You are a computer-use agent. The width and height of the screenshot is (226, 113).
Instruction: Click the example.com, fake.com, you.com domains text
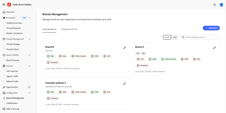[59, 86]
